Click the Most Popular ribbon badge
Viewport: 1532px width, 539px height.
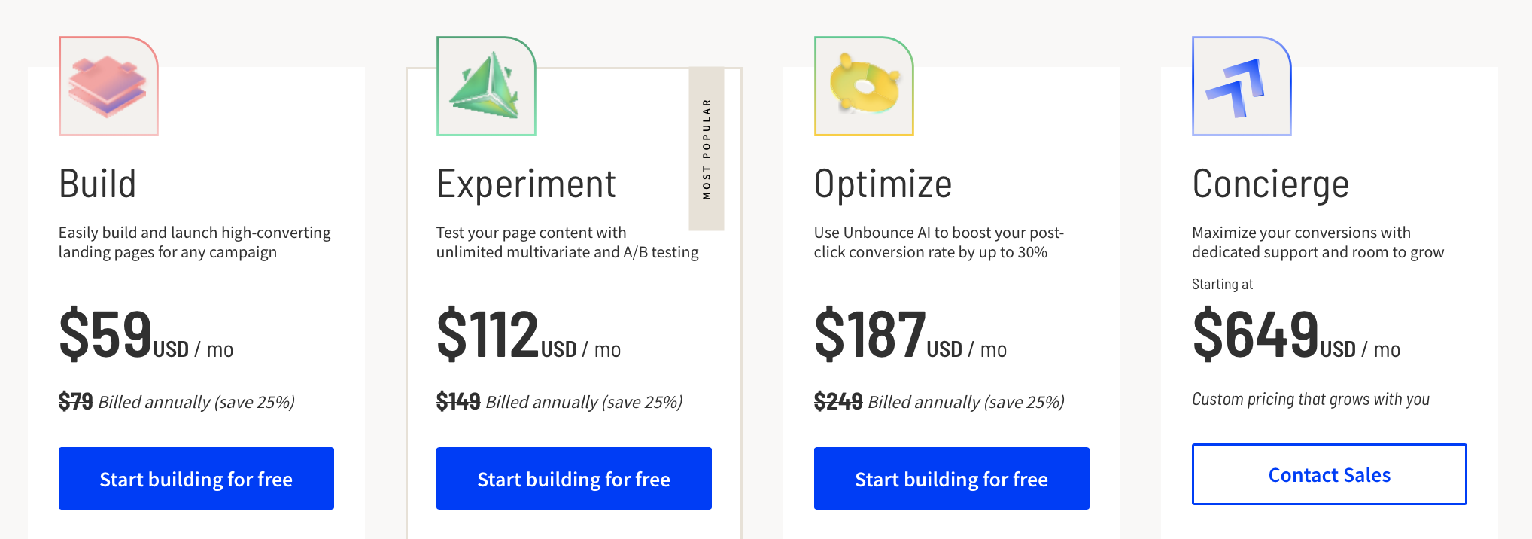point(707,149)
